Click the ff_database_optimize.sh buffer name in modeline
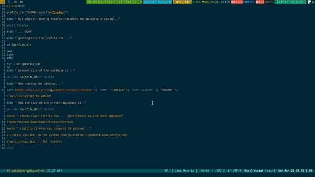 click(x=26, y=171)
